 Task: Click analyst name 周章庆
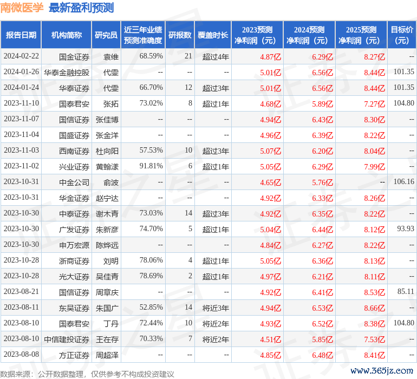(107, 292)
